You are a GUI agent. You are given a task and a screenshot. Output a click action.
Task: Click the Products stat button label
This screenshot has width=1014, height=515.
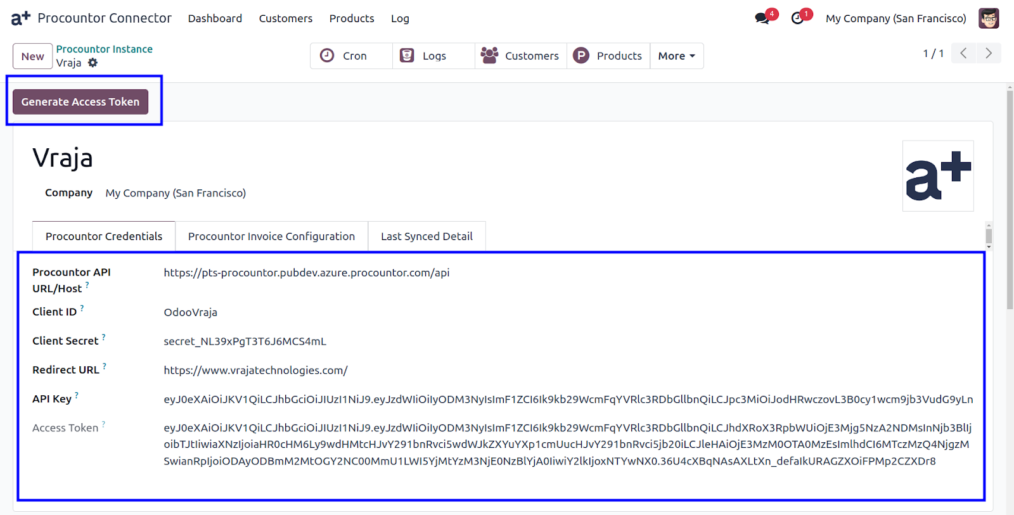point(619,56)
